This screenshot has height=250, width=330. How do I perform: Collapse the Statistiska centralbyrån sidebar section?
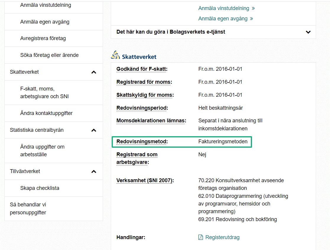94,130
